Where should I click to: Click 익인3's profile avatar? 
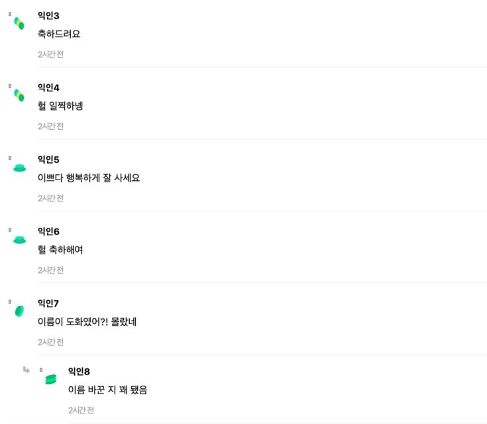[20, 23]
